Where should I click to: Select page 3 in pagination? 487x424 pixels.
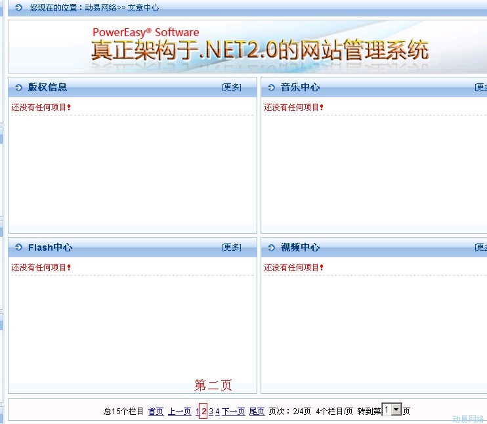pos(211,412)
